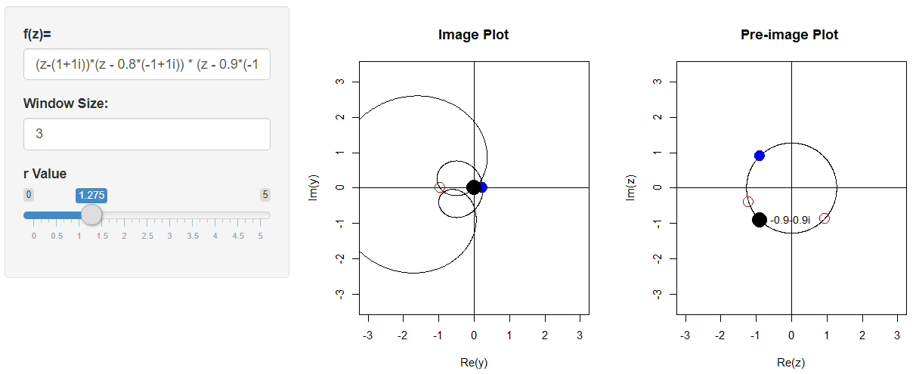916x374 pixels.
Task: Click the blue dot in Image Plot
Action: [482, 187]
